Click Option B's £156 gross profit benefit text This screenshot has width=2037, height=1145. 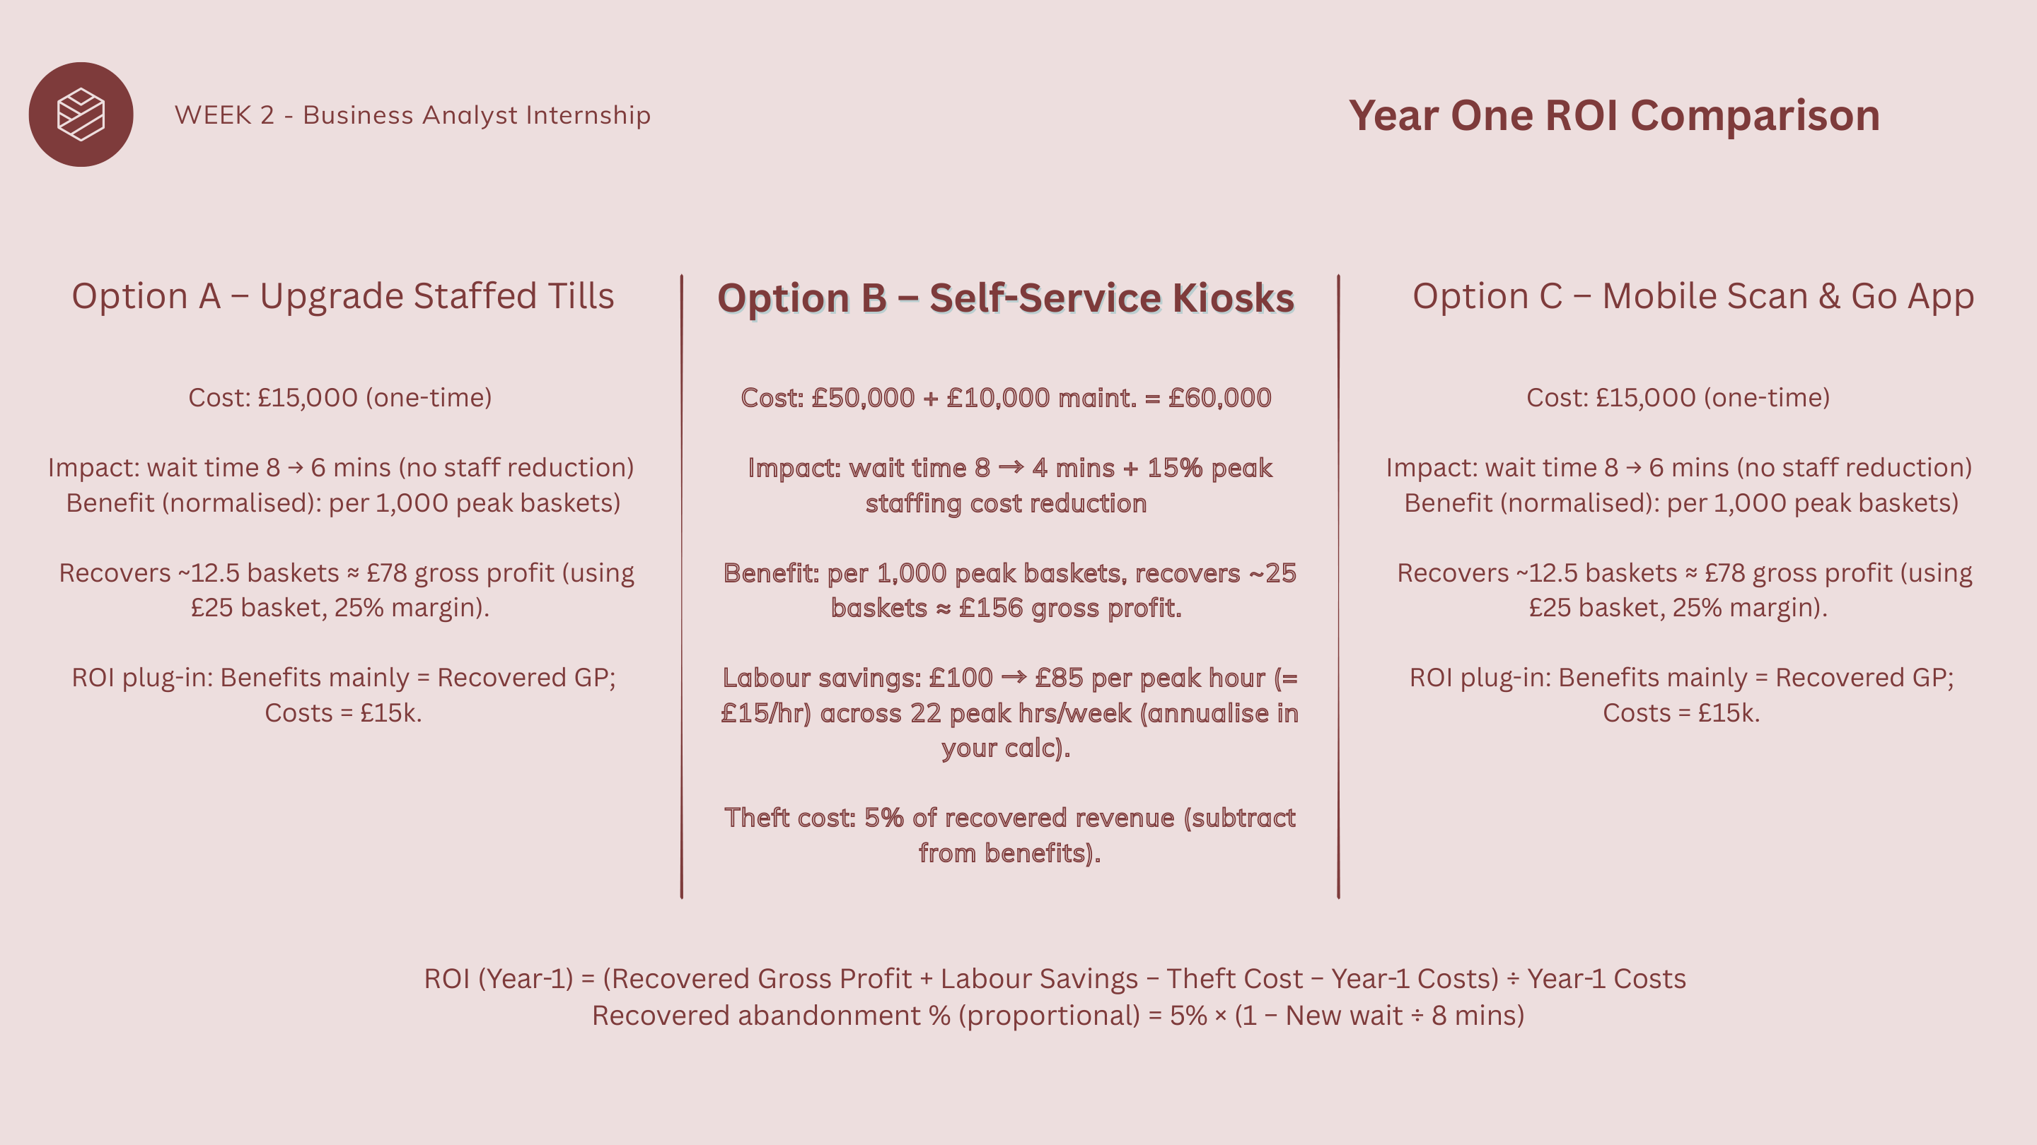coord(1009,590)
